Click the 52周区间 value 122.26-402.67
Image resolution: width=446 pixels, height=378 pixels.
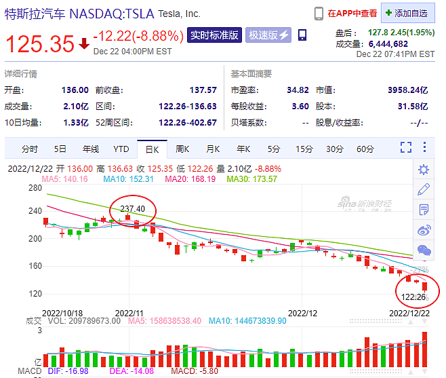188,122
